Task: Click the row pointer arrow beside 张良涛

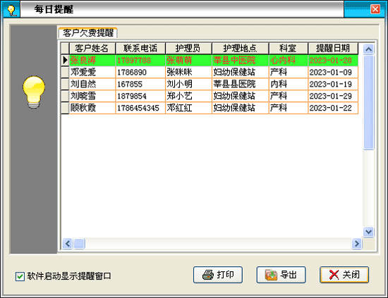Action: pos(65,60)
